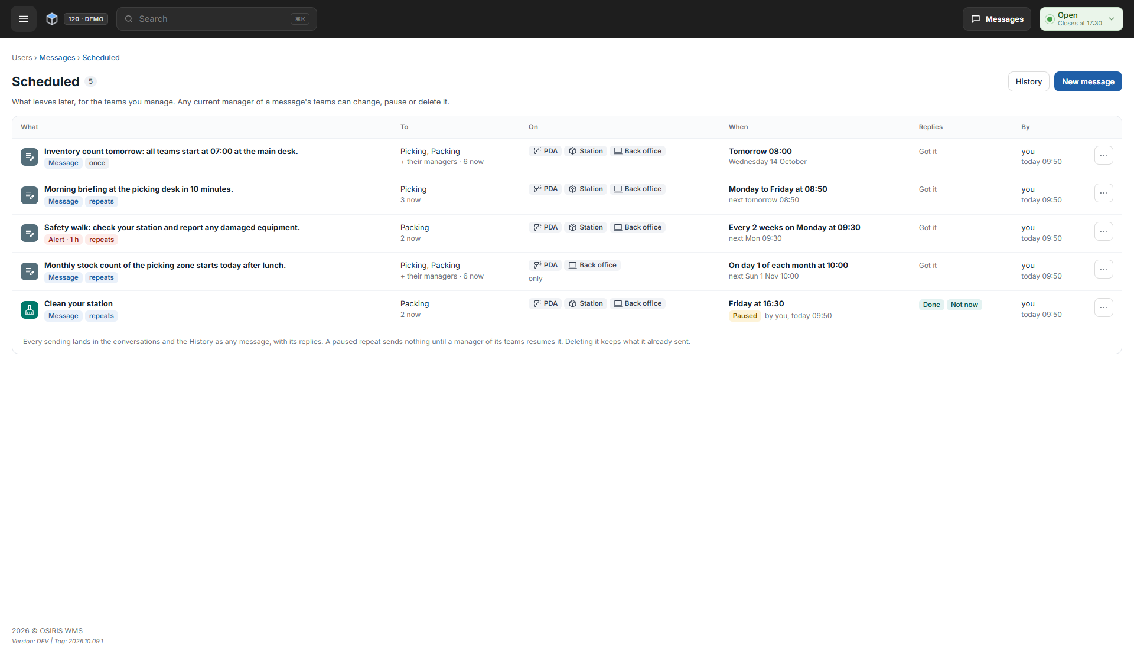Open 'Clean your station' message title
Image resolution: width=1134 pixels, height=661 pixels.
[79, 303]
